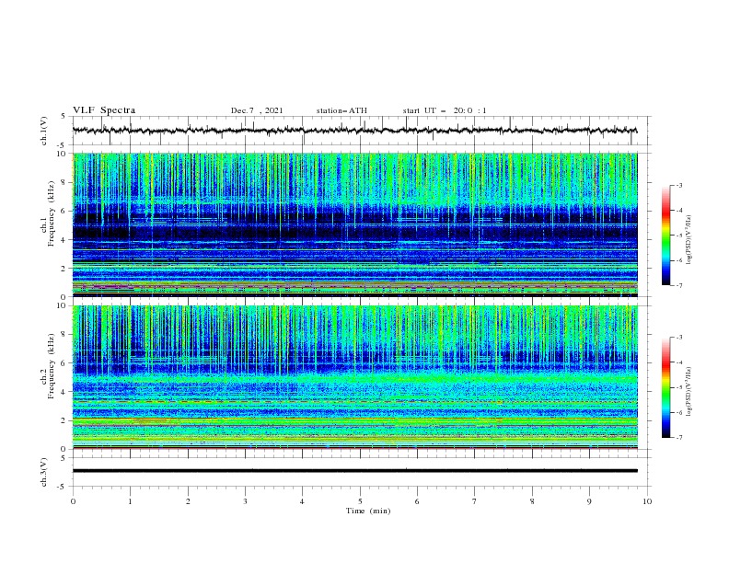Click the ch.2 PSD color bar
Screen dimensions: 729x563
point(665,387)
